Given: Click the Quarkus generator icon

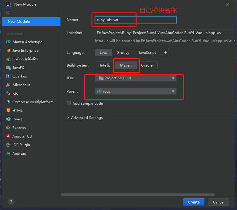Looking at the screenshot, I should click(x=8, y=76).
